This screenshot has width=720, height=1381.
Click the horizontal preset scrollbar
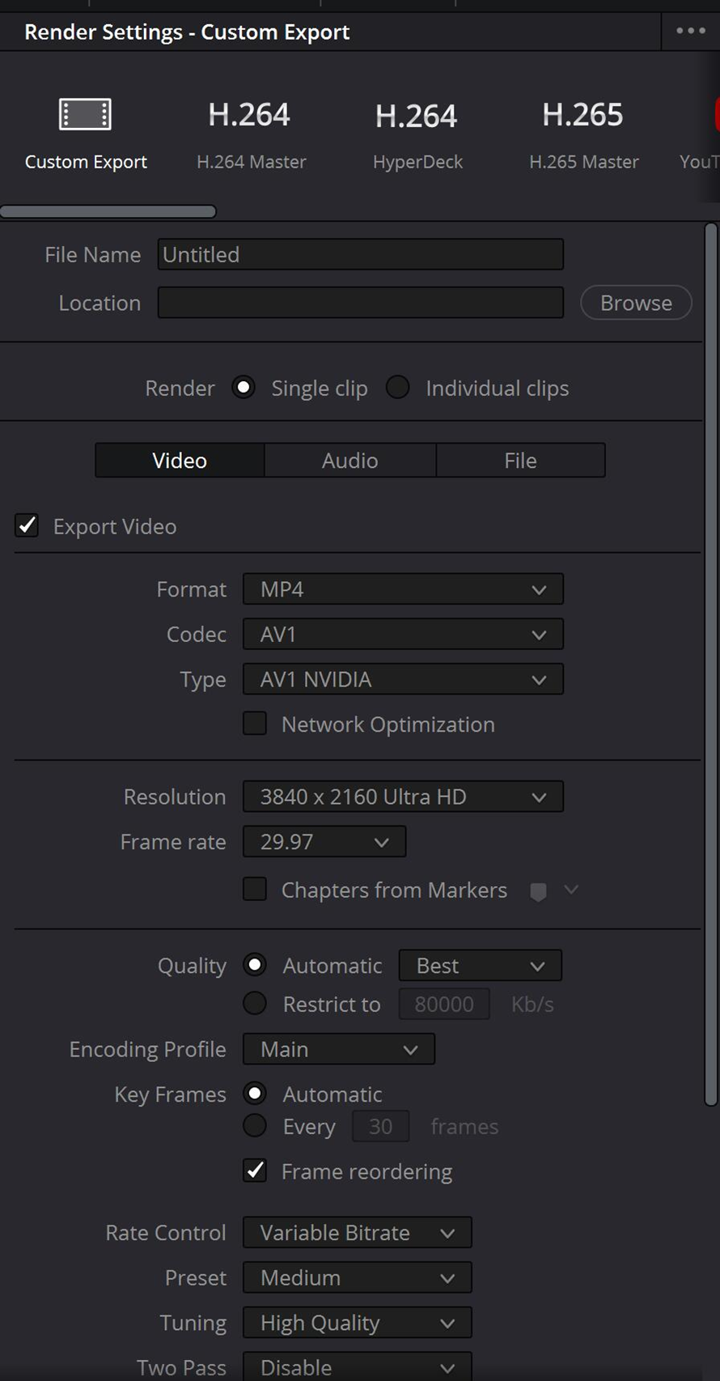[x=108, y=212]
